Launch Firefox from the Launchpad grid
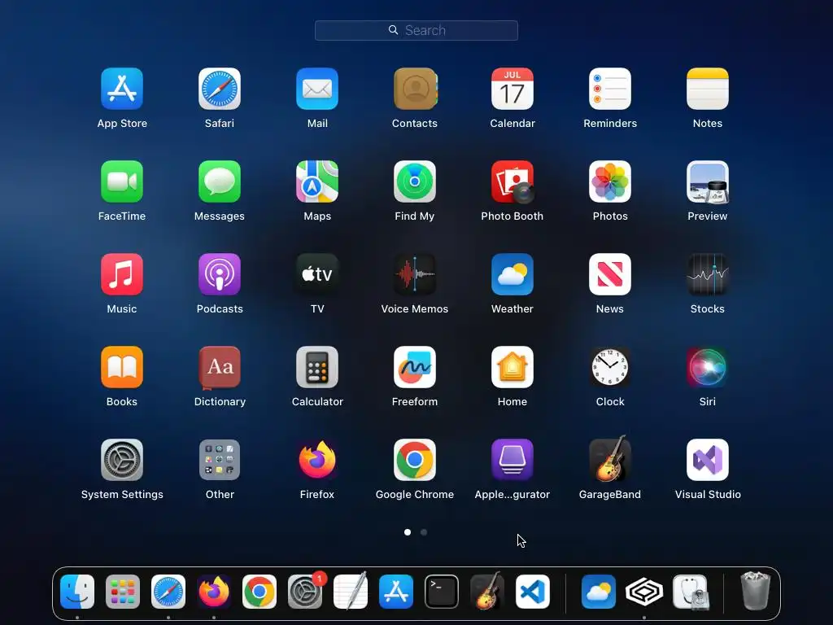 pos(317,460)
